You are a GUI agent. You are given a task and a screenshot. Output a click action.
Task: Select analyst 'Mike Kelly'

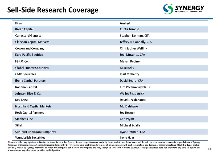tap(127, 68)
